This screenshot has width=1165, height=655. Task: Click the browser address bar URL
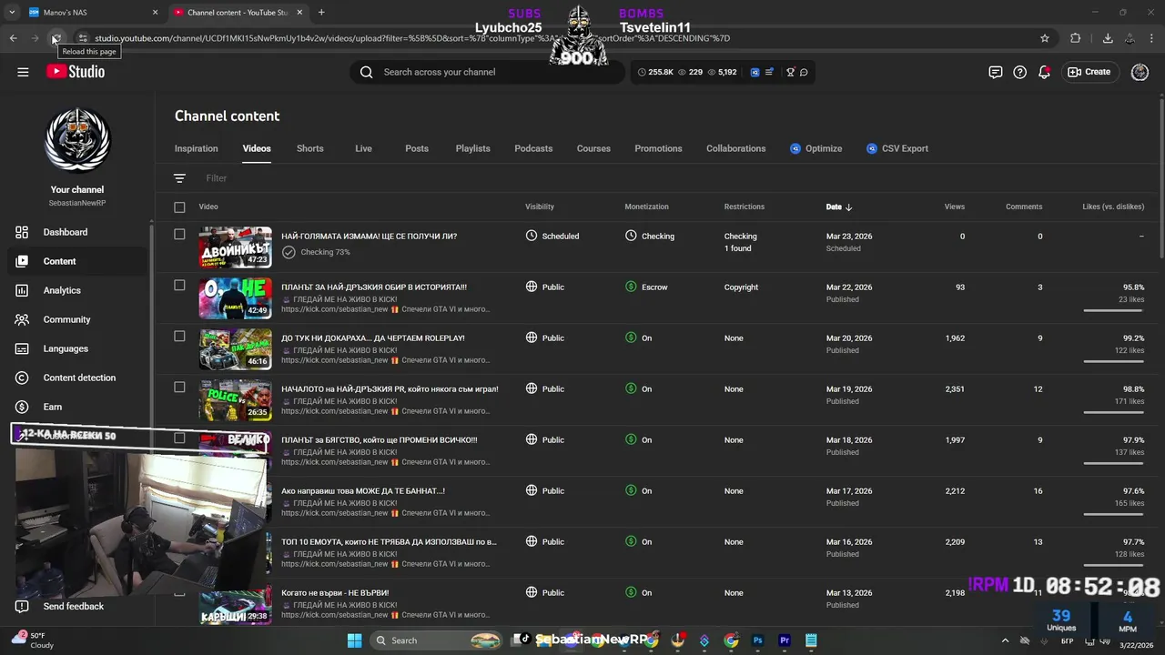tap(412, 38)
